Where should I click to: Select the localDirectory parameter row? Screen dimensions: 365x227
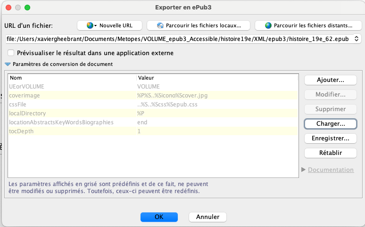pos(153,113)
